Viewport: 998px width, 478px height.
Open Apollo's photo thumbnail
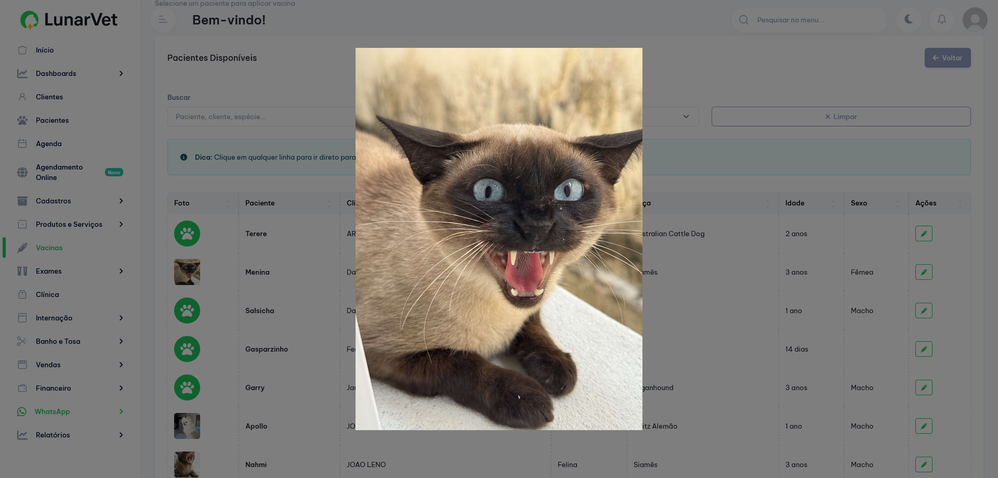point(187,426)
